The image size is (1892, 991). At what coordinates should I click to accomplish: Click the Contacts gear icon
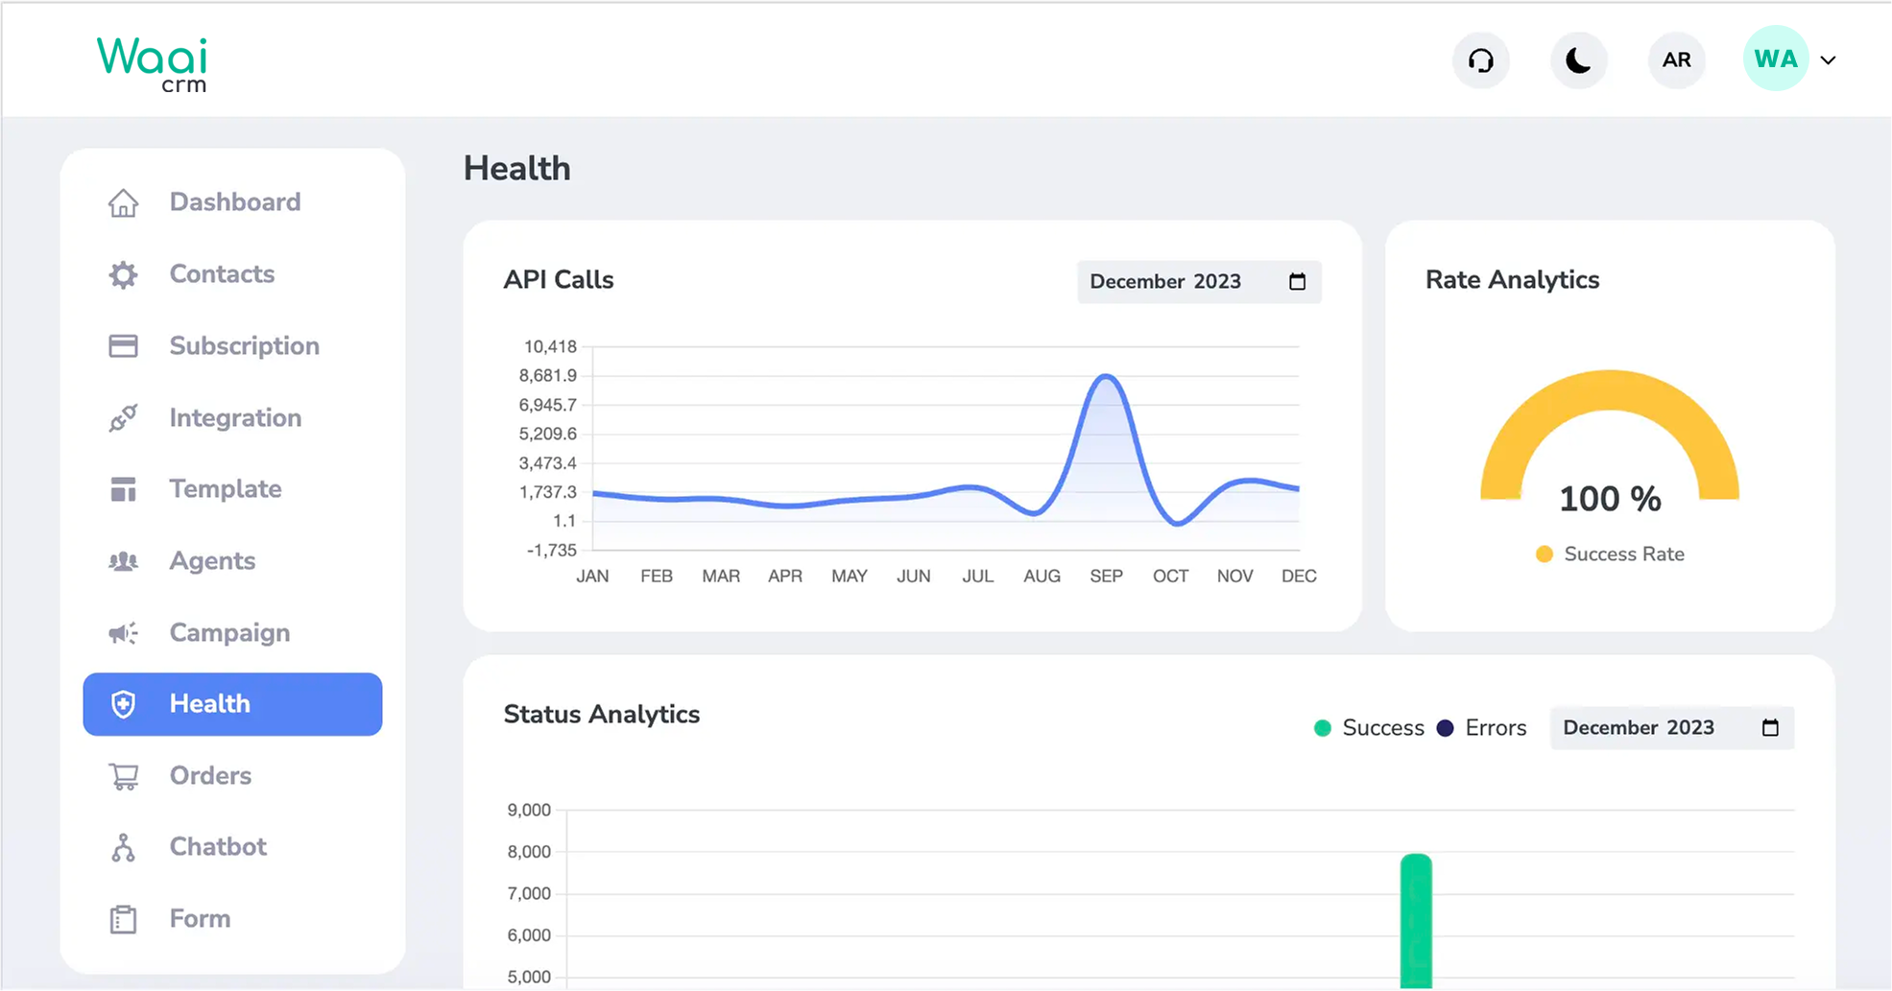(123, 274)
